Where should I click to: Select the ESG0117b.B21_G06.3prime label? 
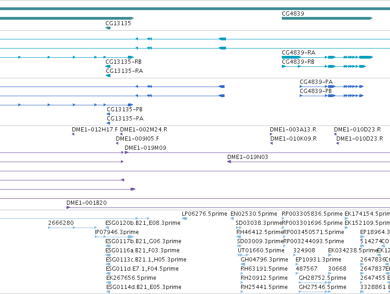pos(143,241)
